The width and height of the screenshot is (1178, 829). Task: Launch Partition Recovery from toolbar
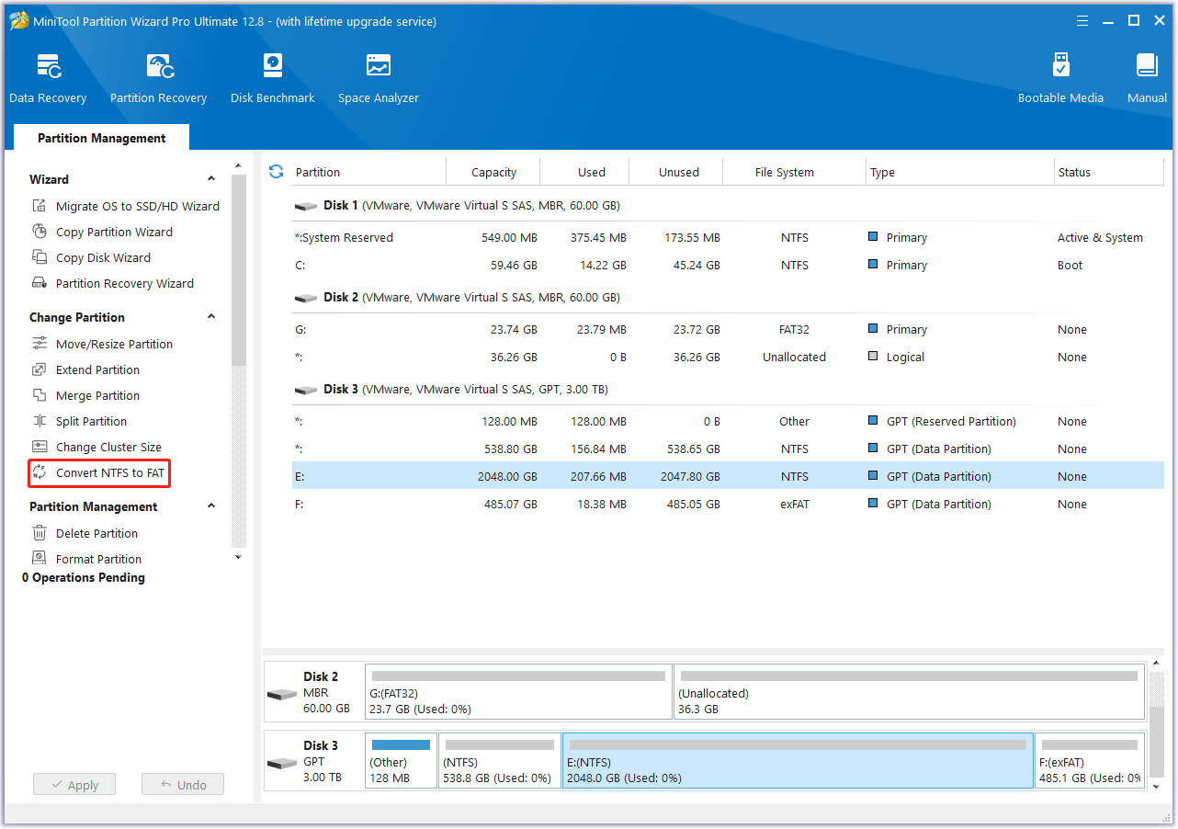158,78
